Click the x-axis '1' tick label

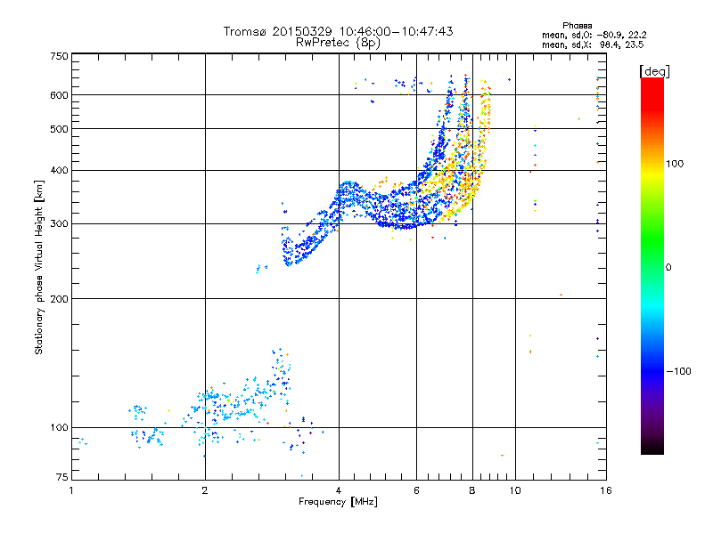[71, 490]
